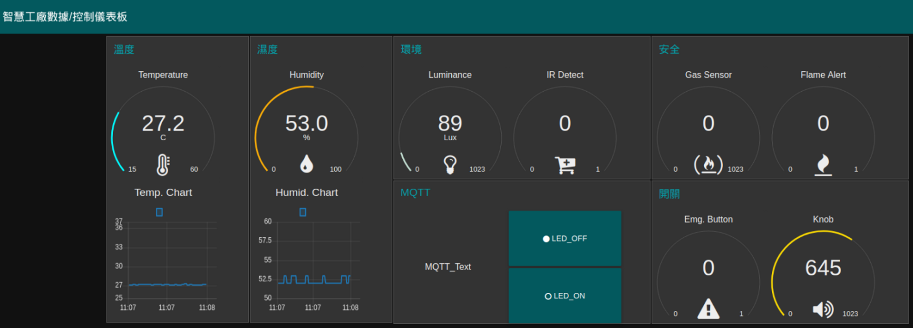Click the Humid. Chart title
This screenshot has width=913, height=328.
pos(307,193)
